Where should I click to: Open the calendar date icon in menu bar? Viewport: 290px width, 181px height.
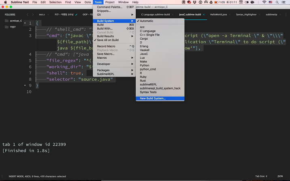(x=241, y=2)
